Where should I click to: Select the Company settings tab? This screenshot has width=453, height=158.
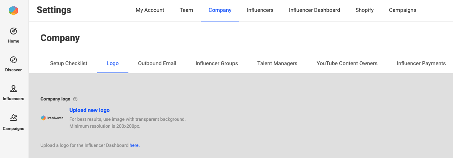[220, 10]
